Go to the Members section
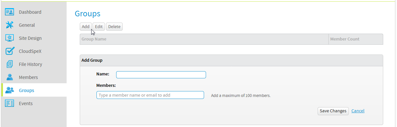 click(x=29, y=77)
